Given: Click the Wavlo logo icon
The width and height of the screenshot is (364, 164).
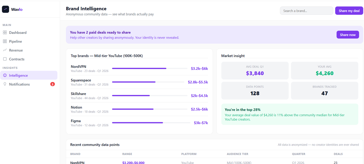Looking at the screenshot, I should click(5, 9).
